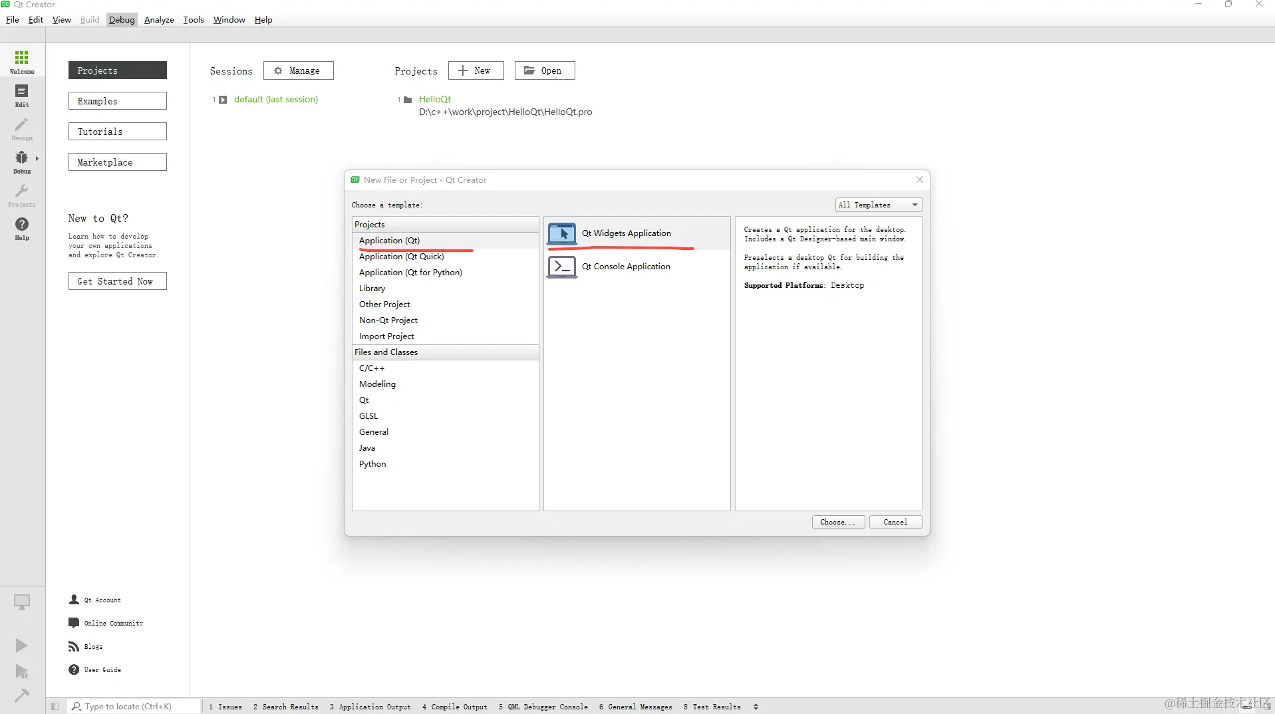Open the Analyze menu
Screen dimensions: 1275x714
tap(159, 19)
